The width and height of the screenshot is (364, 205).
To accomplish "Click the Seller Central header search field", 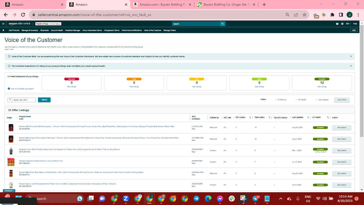I will click(x=196, y=24).
